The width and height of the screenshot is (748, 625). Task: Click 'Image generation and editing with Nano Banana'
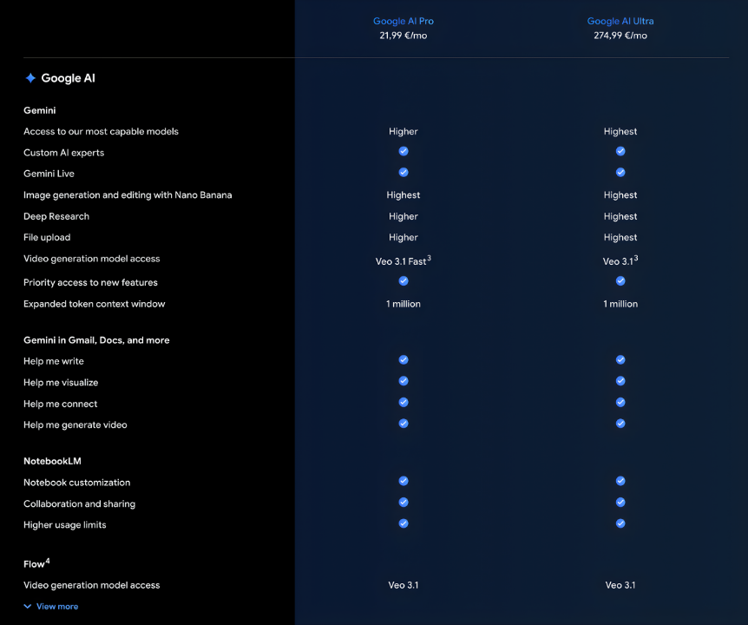tap(128, 194)
